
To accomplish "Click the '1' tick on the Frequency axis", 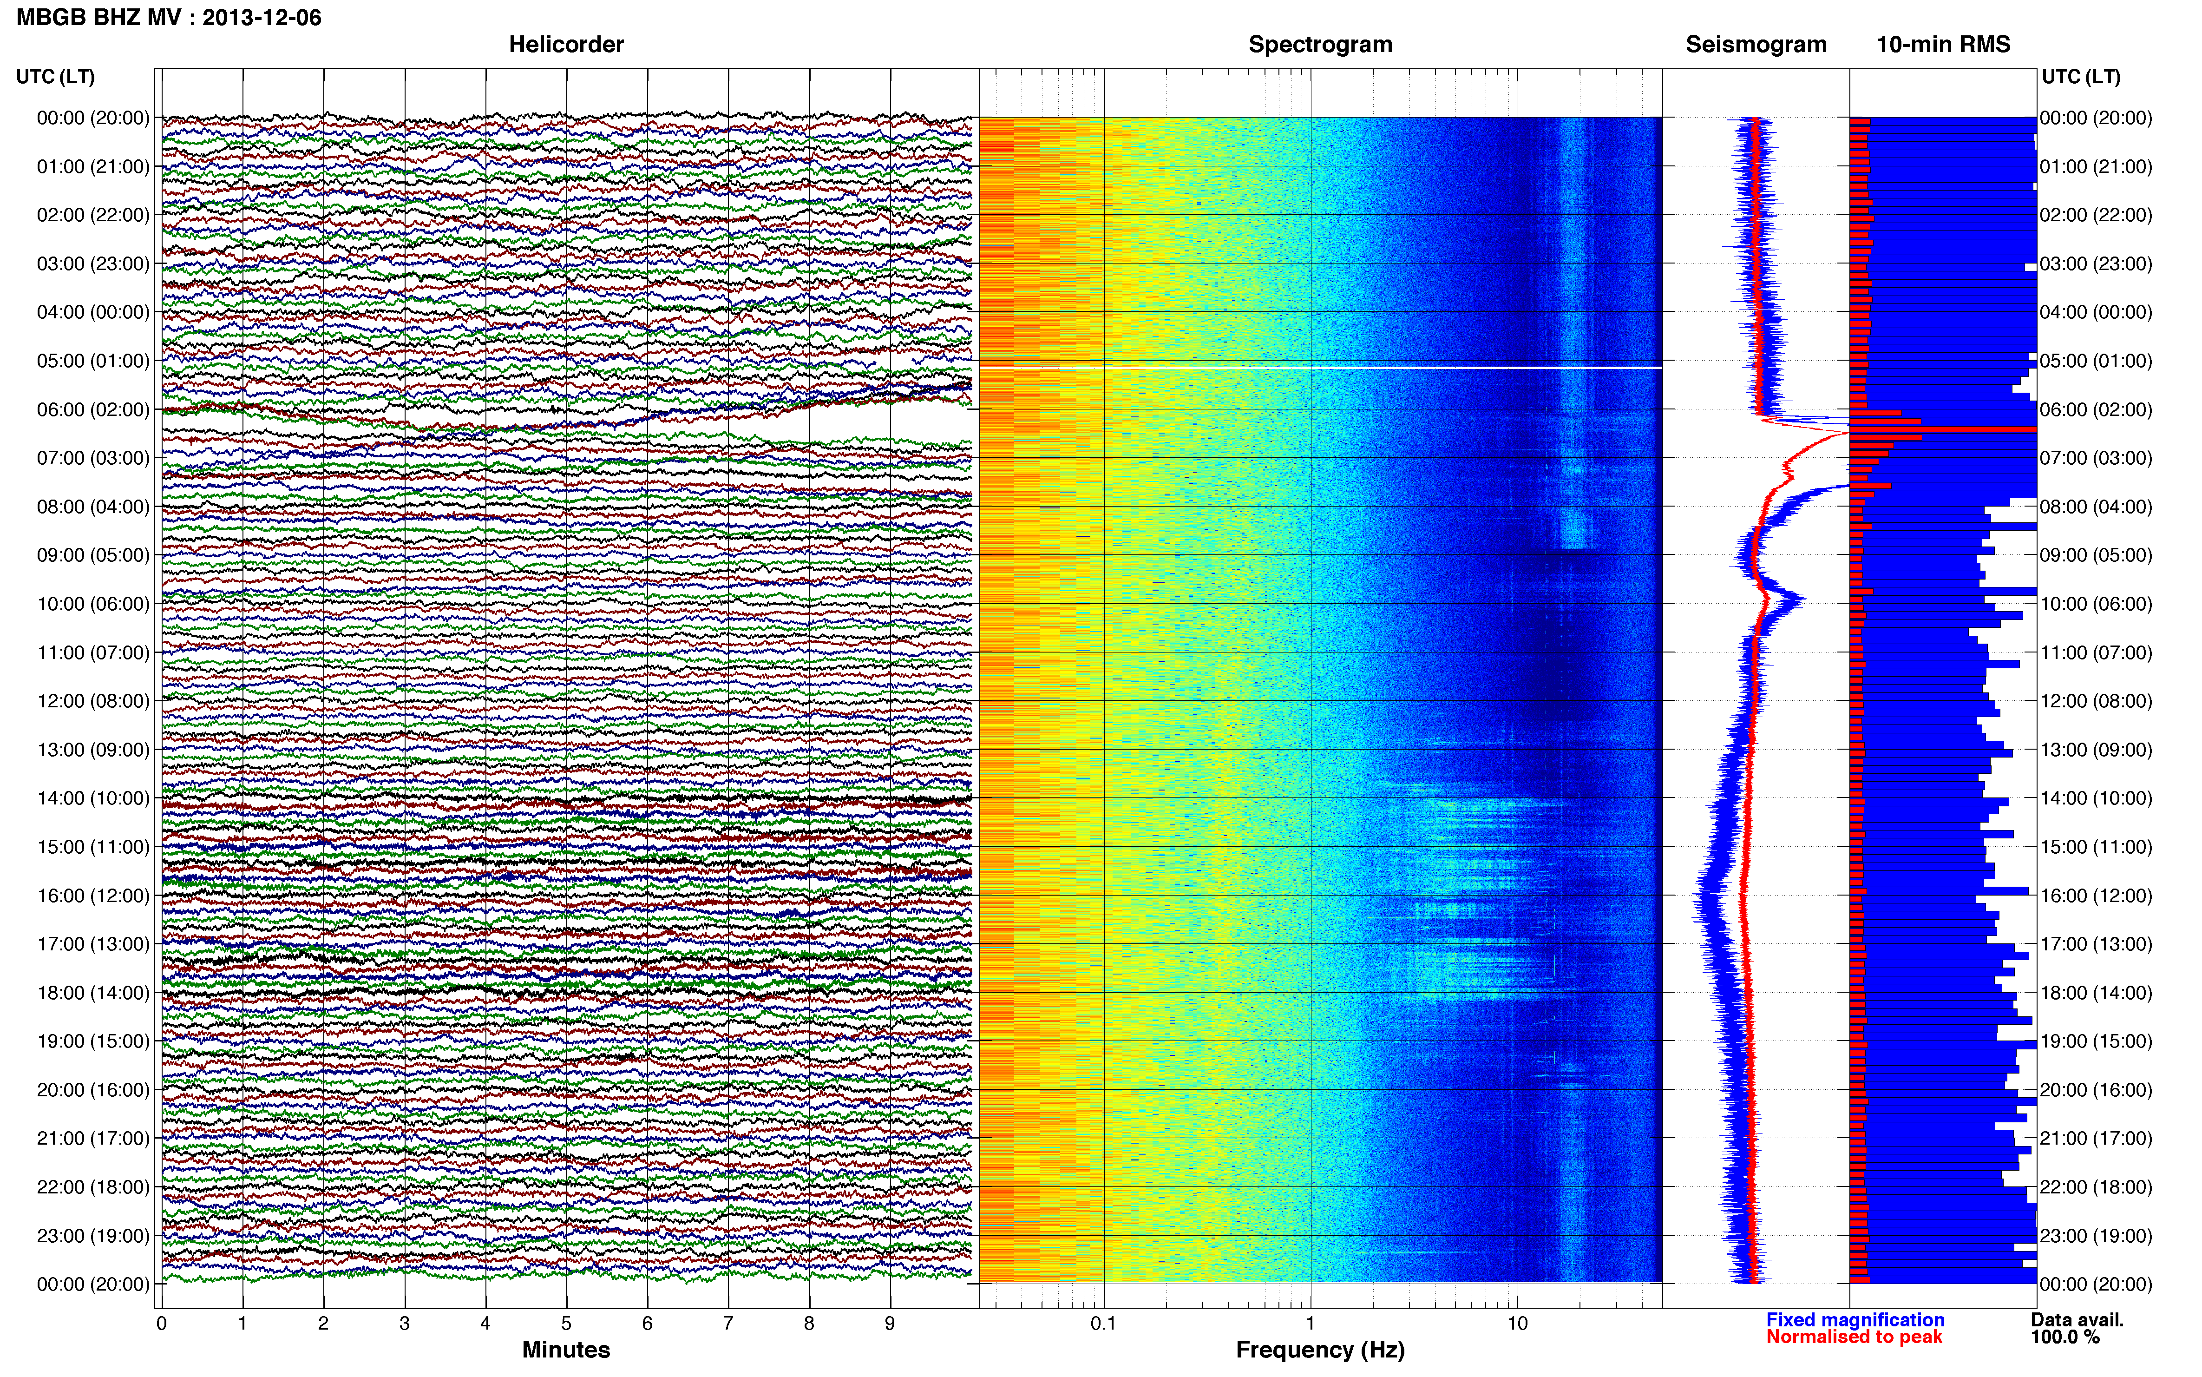I will (x=1310, y=1324).
